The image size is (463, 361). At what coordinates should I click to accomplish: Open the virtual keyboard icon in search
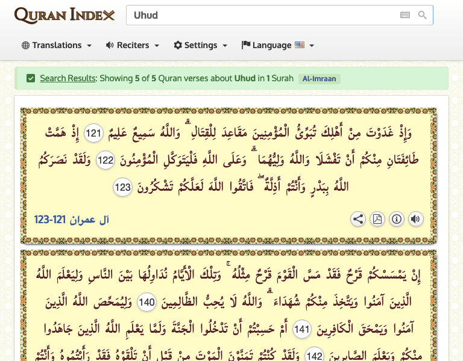[x=405, y=15]
